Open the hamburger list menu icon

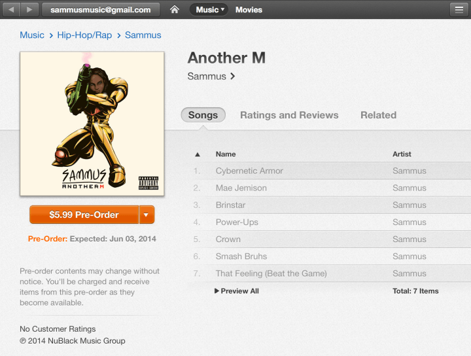(x=459, y=10)
